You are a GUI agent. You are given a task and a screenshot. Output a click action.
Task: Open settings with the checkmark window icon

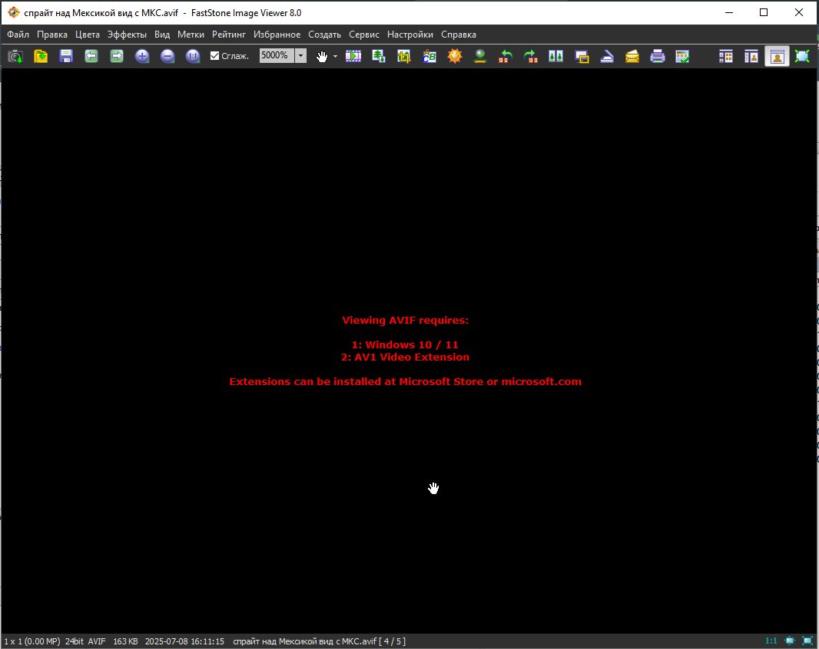coord(683,56)
